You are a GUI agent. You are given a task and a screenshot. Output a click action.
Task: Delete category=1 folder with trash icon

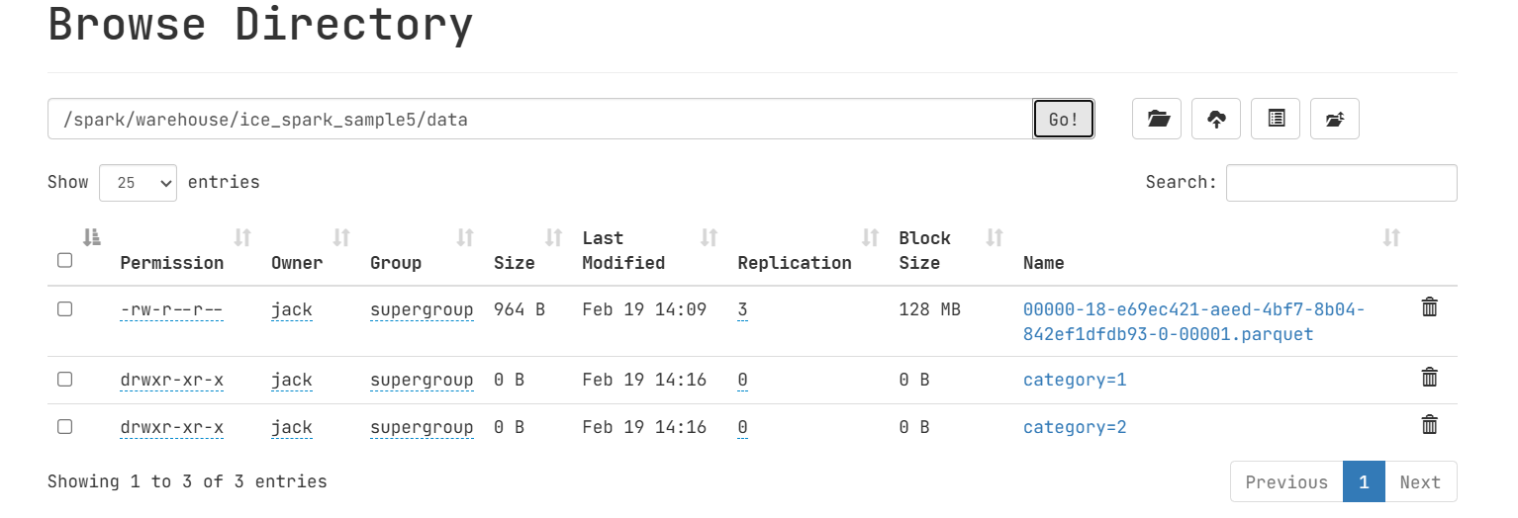point(1429,378)
